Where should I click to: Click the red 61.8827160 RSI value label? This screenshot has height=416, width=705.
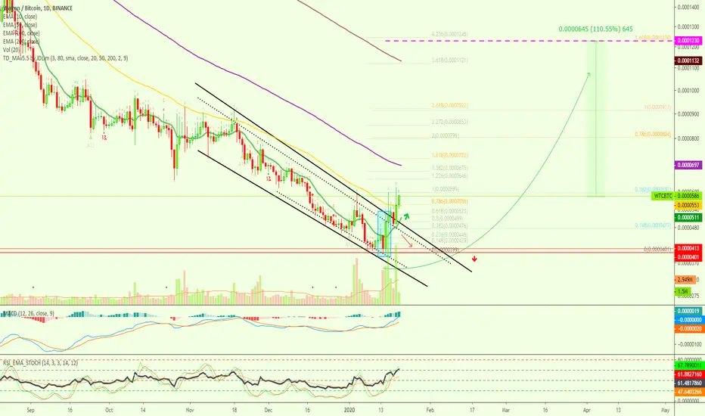pos(689,374)
